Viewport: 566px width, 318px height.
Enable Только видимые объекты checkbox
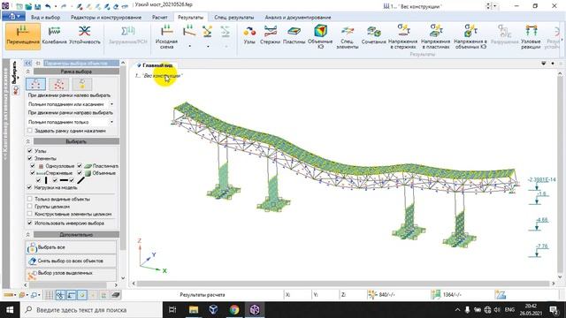point(30,199)
